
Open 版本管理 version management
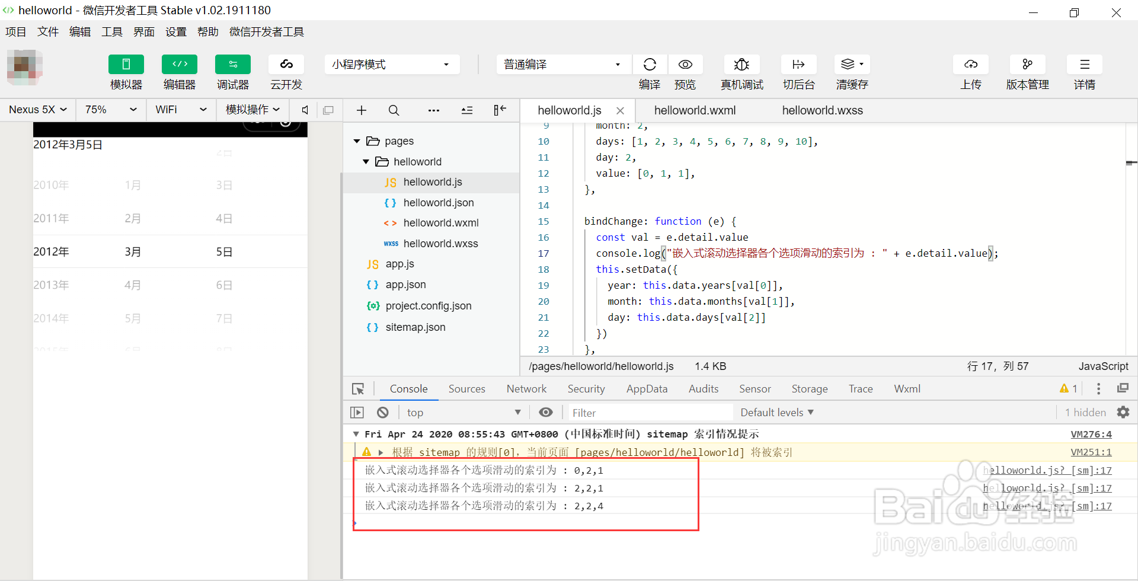click(x=1027, y=64)
